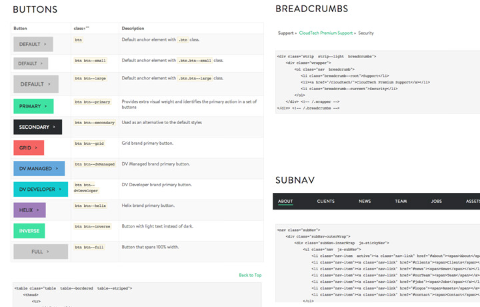Click the 'Grid brand primary button.' description
This screenshot has height=307, width=480.
[147, 143]
